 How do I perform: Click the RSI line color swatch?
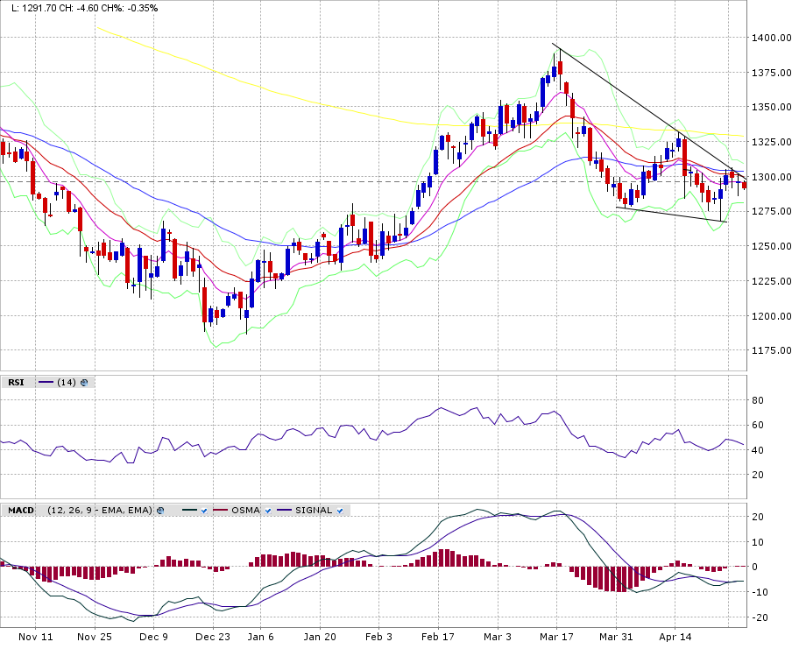[x=46, y=382]
